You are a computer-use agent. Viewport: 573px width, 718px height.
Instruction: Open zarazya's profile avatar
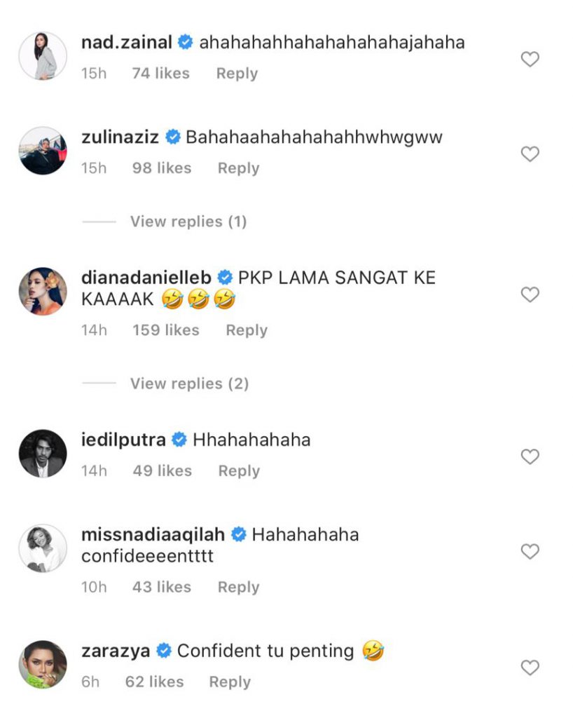[43, 664]
